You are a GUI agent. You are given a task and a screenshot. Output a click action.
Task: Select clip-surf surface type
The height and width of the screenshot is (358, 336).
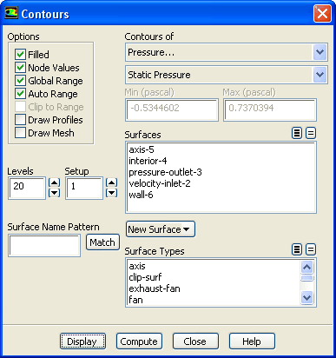[214, 277]
